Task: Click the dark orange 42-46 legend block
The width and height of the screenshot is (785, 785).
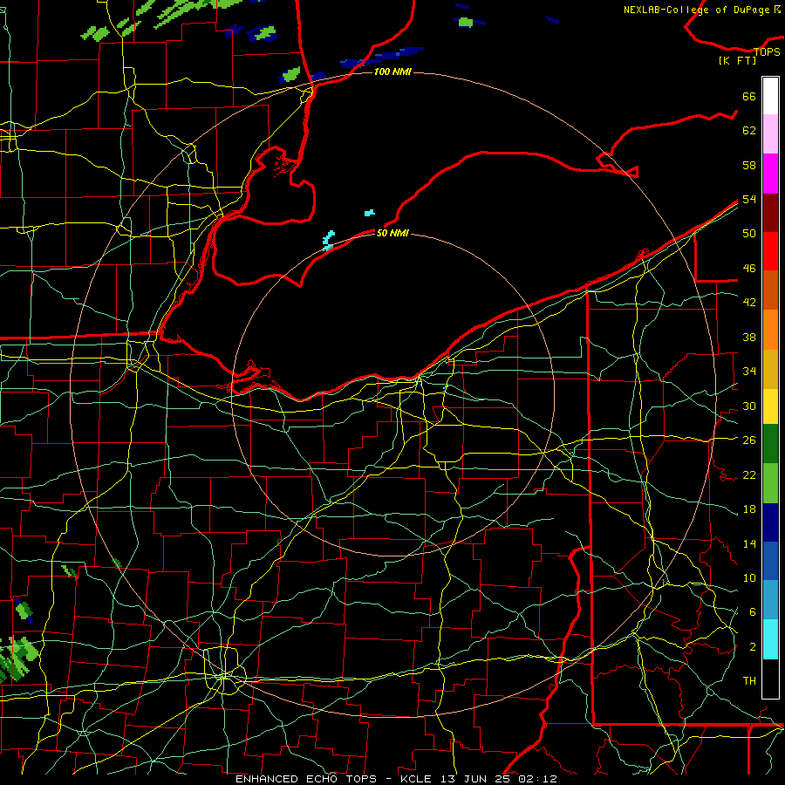Action: (x=770, y=290)
